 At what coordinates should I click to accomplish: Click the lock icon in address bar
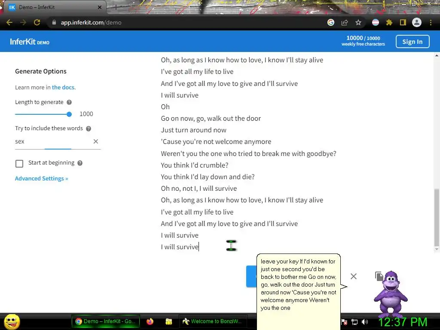point(54,22)
